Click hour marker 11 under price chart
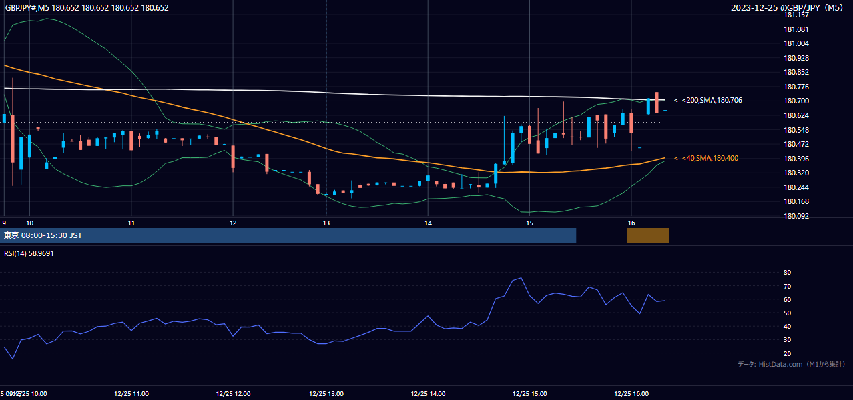 (131, 223)
